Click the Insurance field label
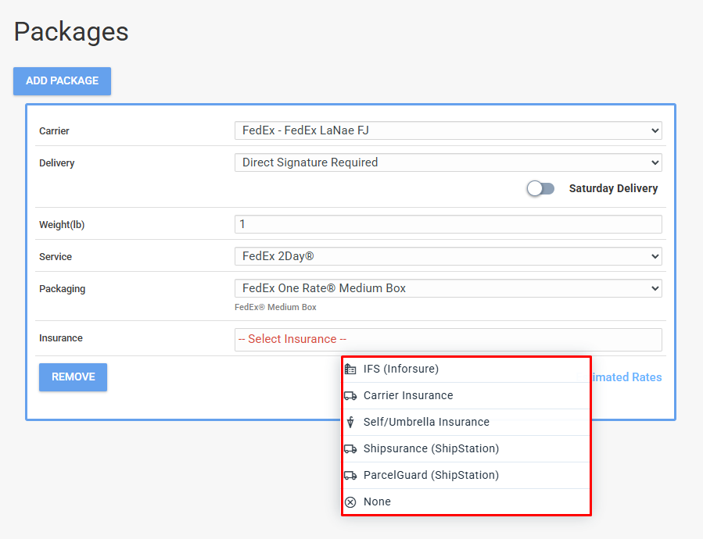Image resolution: width=703 pixels, height=539 pixels. pos(61,337)
